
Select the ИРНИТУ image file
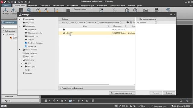click(x=97, y=33)
